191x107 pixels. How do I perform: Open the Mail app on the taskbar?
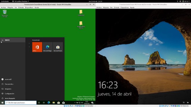coord(64,103)
